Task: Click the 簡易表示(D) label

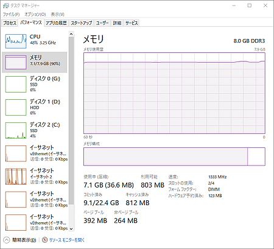Action: pos(24,240)
